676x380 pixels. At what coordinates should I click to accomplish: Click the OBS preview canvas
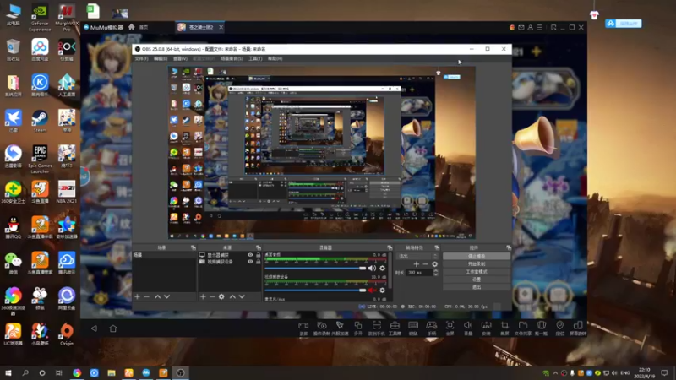point(322,153)
